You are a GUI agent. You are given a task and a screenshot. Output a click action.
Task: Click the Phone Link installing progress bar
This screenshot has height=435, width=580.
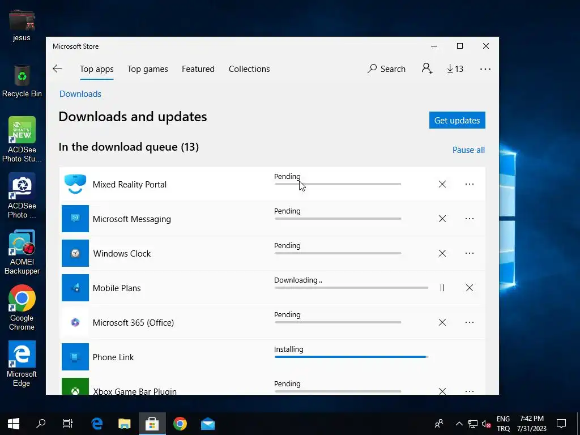351,357
